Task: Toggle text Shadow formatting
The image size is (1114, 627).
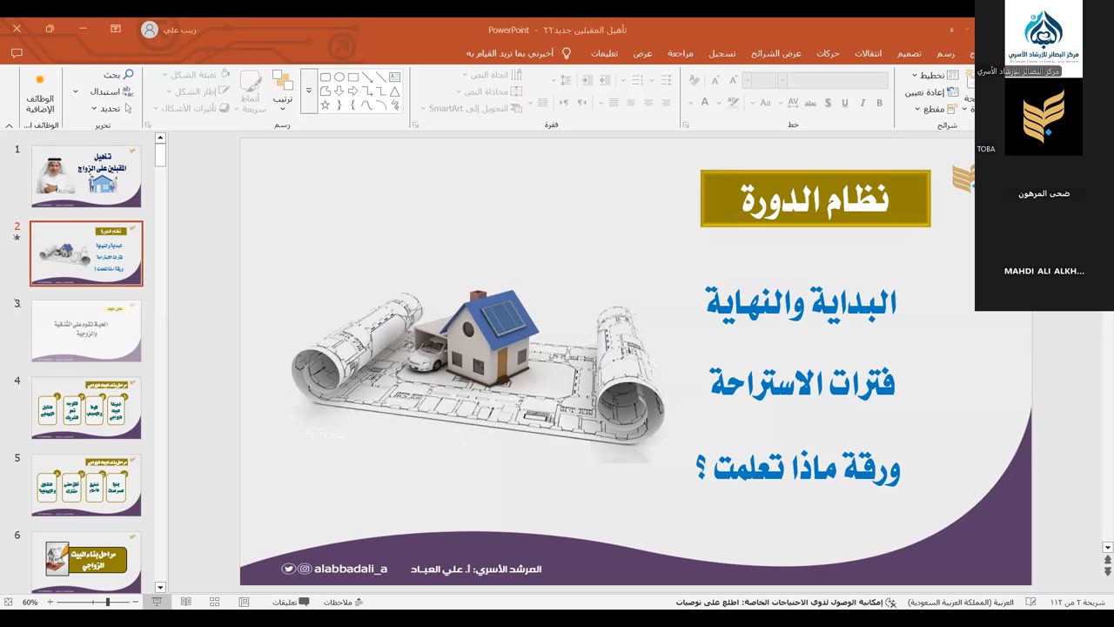Action: (x=827, y=103)
